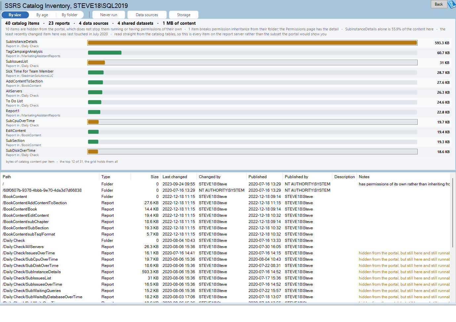Image resolution: width=456 pixels, height=322 pixels.
Task: Sort grid by Notes column
Action: pyautogui.click(x=404, y=177)
